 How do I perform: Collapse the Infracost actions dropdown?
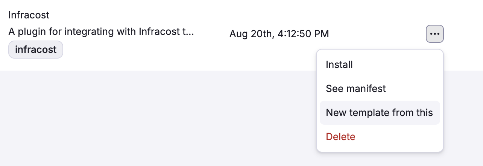[434, 34]
